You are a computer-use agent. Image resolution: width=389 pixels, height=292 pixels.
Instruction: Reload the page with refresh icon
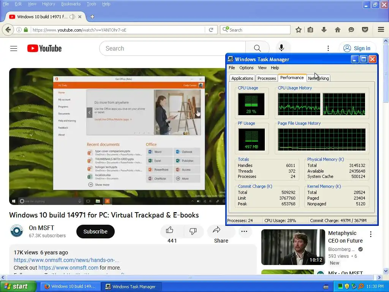pos(211,30)
